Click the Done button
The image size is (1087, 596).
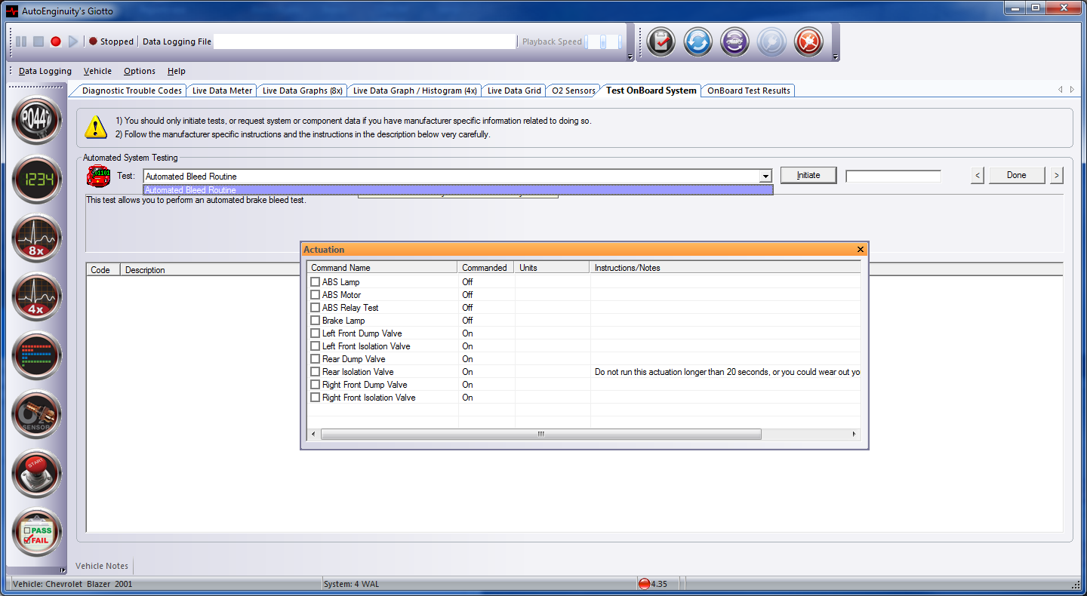[1016, 175]
